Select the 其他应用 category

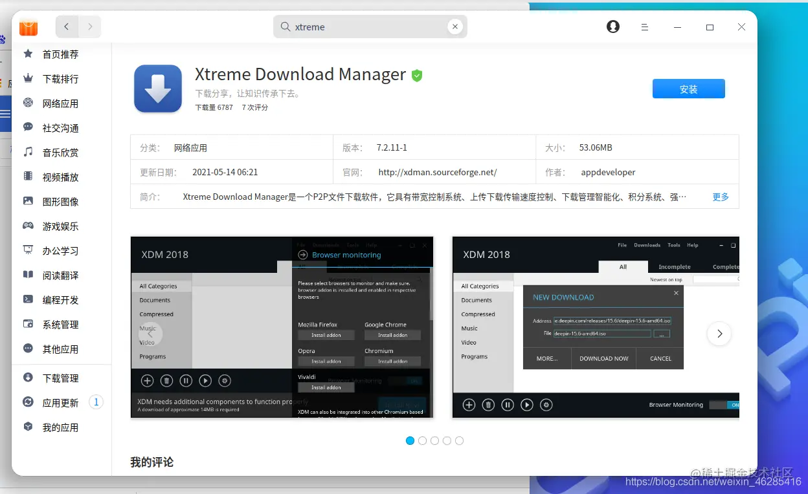coord(61,349)
